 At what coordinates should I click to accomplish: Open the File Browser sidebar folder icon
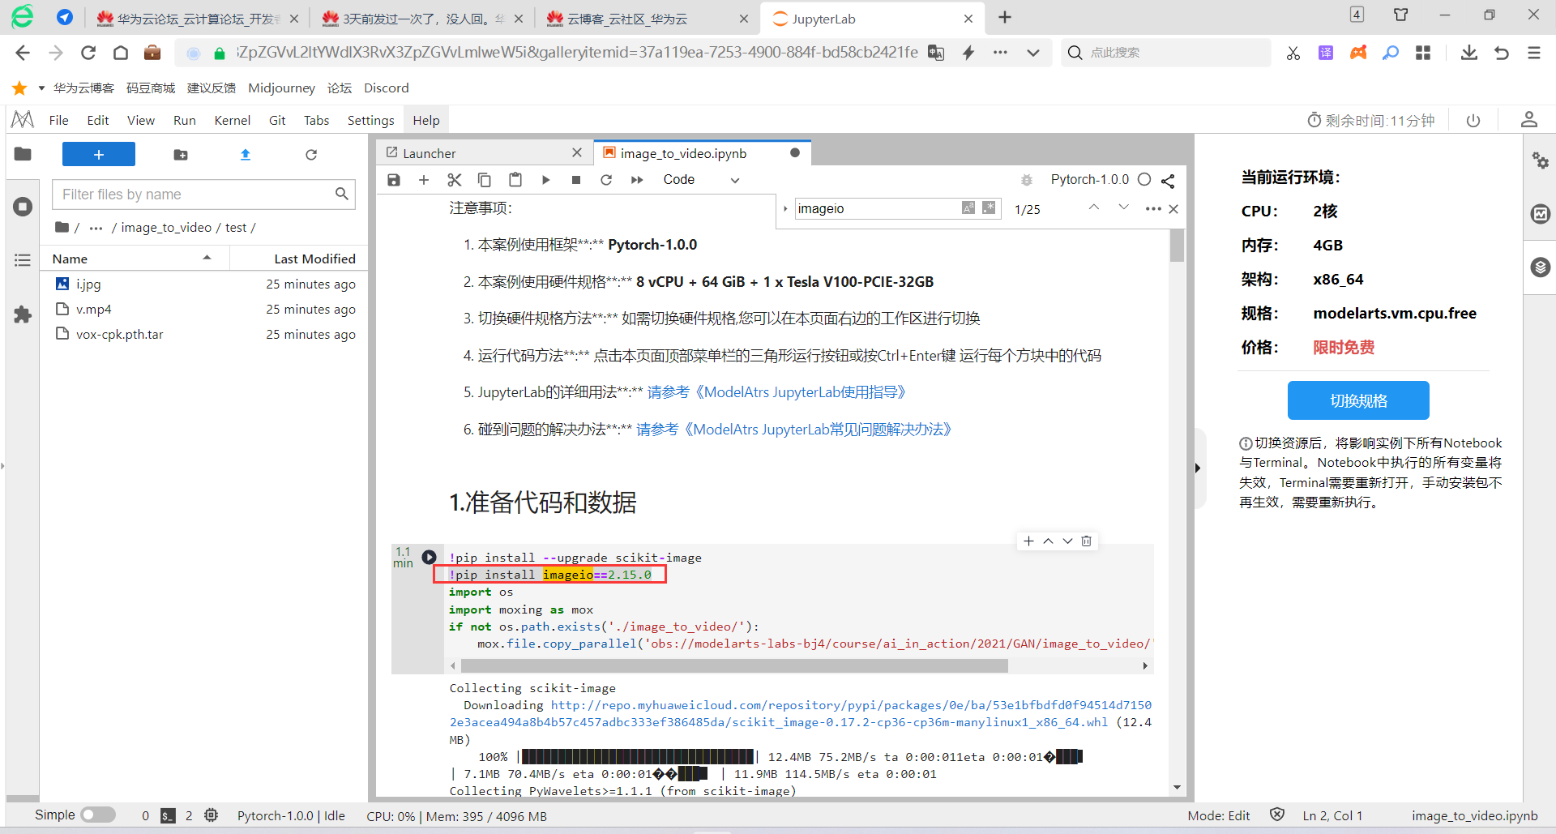point(23,154)
